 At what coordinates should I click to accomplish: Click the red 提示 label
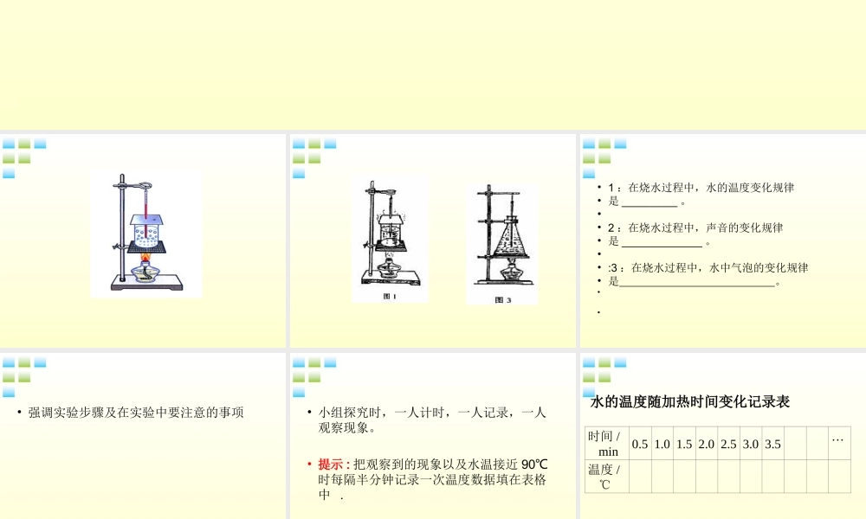(x=333, y=465)
